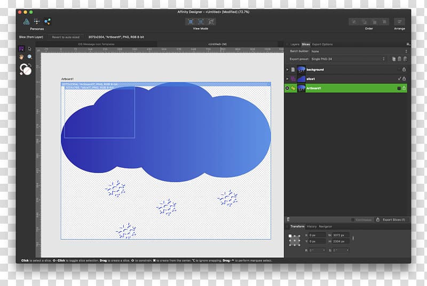Click the export icon on background slice
The image size is (427, 286).
404,69
